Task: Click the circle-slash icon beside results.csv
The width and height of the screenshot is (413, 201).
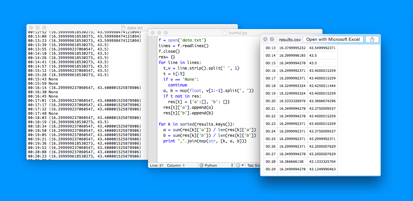Action: pyautogui.click(x=272, y=39)
